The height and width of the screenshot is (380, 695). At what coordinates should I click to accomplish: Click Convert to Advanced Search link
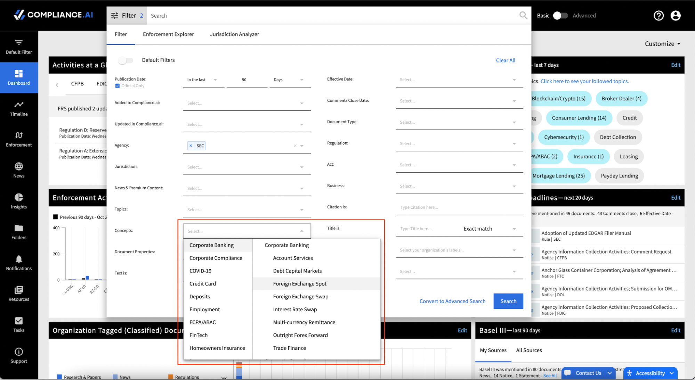[452, 301]
